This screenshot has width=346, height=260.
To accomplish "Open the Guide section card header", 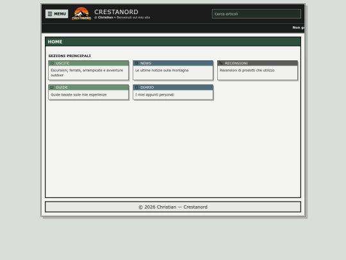I will 88,87.
